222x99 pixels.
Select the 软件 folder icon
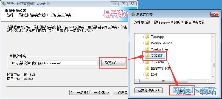pyautogui.click(x=147, y=75)
